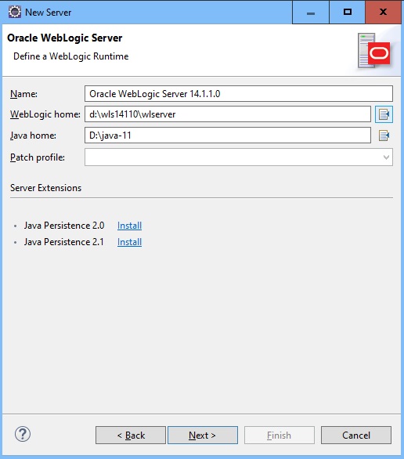Image resolution: width=404 pixels, height=459 pixels.
Task: Open the help question mark icon
Action: [23, 434]
